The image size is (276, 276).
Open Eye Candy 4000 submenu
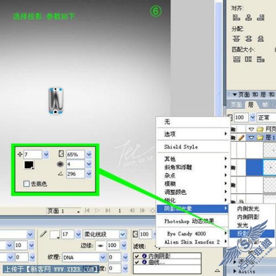pos(193,233)
